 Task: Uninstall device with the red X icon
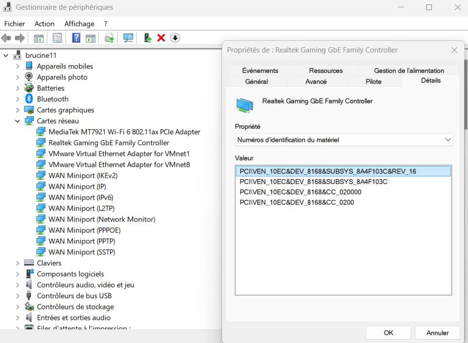point(161,38)
